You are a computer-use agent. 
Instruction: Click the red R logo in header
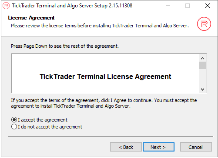204,24
